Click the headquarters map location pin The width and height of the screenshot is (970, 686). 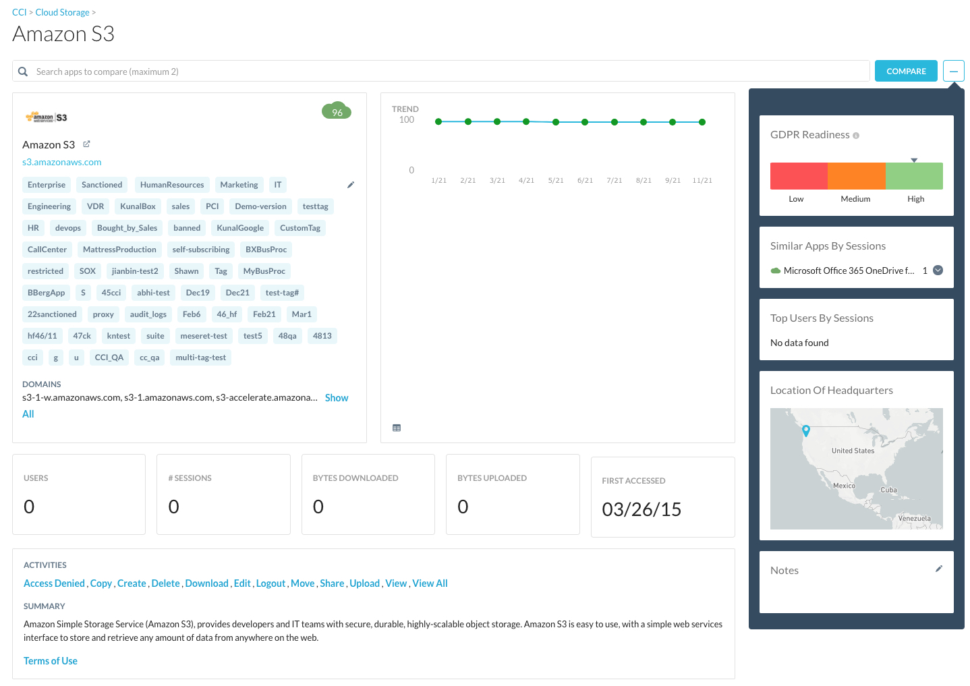pos(805,430)
